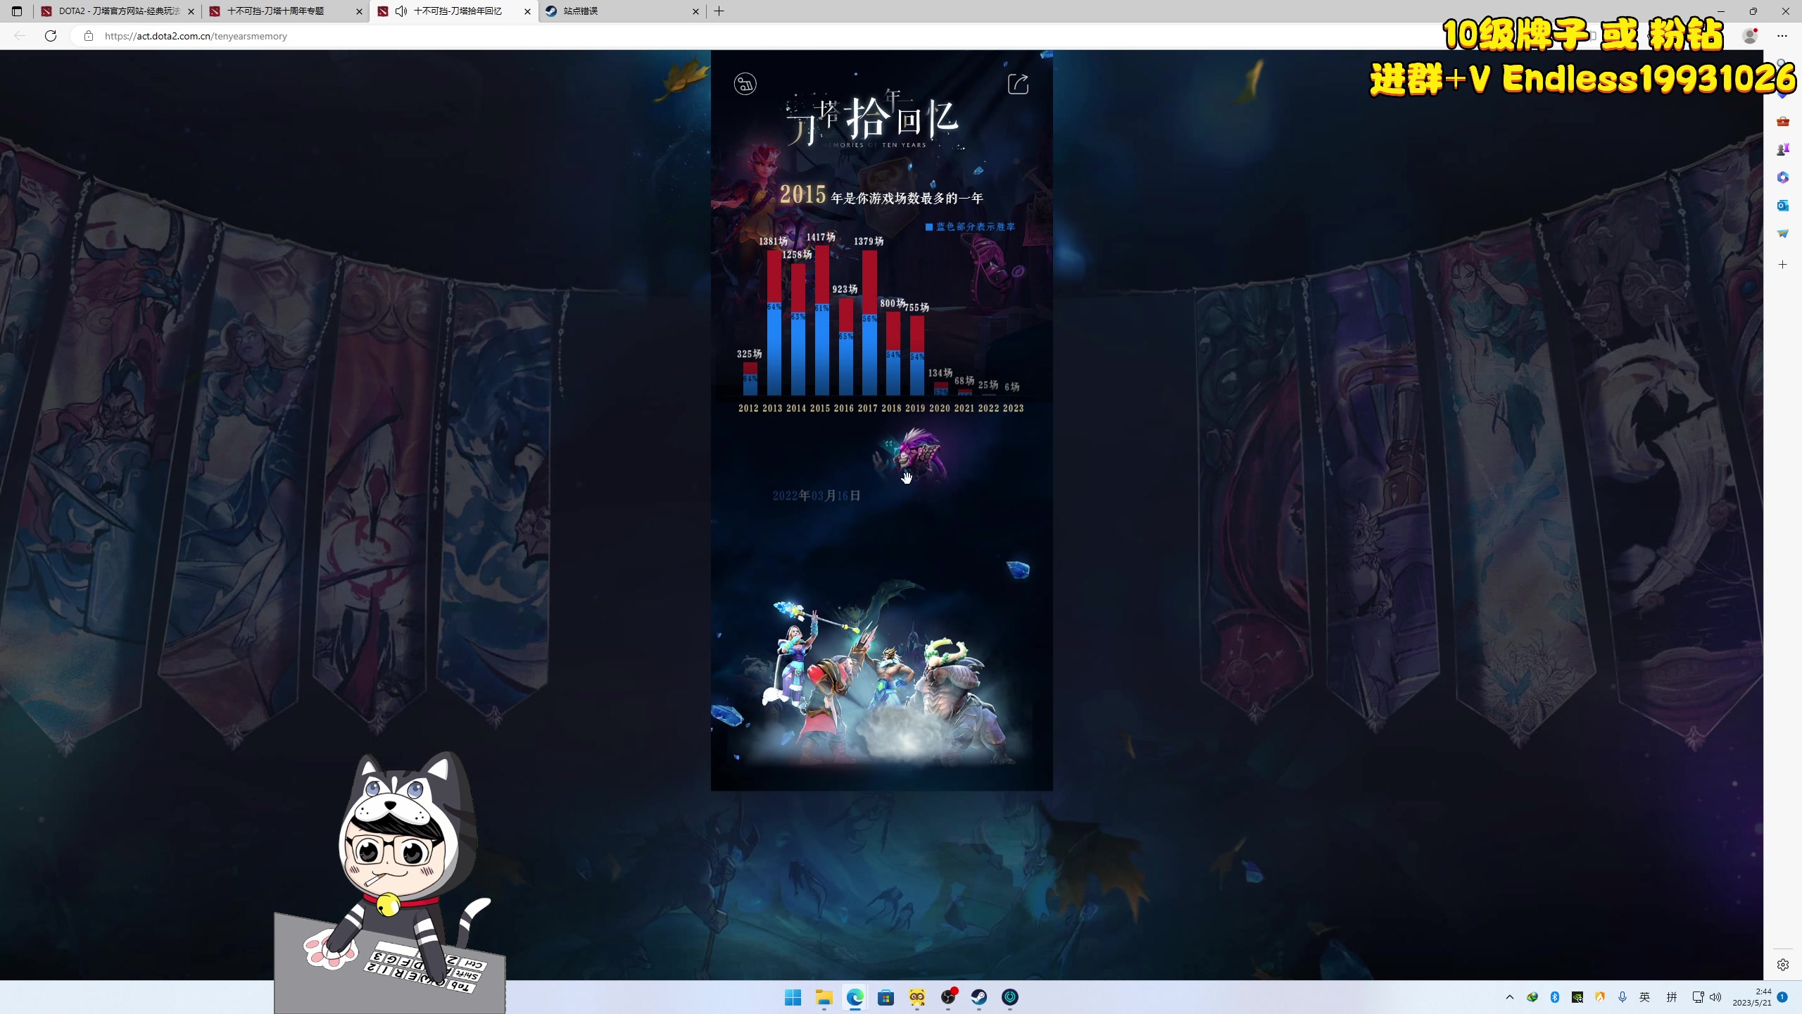
Task: Switch to the 十不可挡-刀塔十周年专题 tab
Action: pos(285,11)
